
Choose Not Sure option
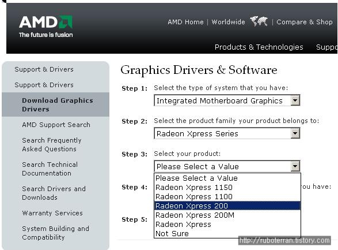pos(227,234)
